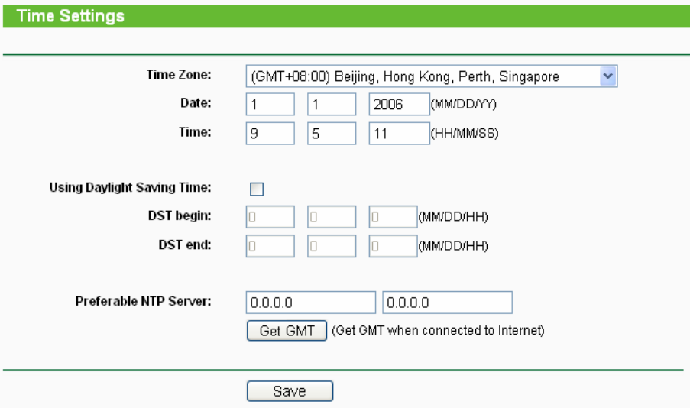
Task: Click the DST begin hour field
Action: [393, 217]
